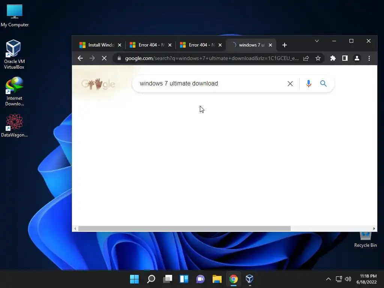Minimize the Chrome window
The height and width of the screenshot is (288, 384).
point(334,41)
